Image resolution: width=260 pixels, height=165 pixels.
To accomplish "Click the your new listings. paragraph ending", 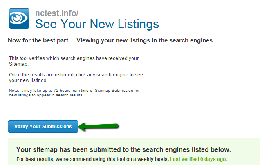I will [28, 80].
